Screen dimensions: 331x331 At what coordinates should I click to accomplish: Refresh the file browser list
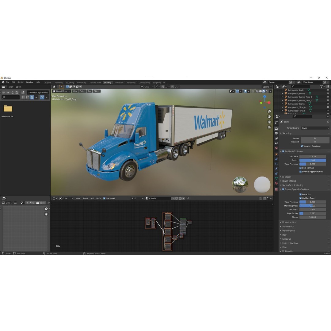[x=17, y=93]
